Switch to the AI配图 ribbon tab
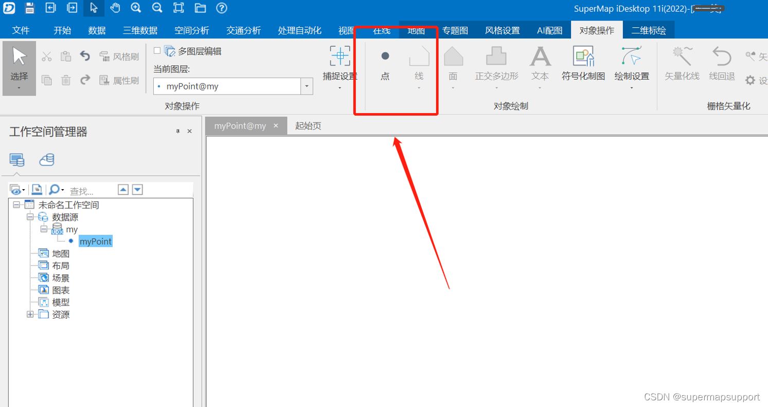The image size is (768, 407). coord(549,30)
